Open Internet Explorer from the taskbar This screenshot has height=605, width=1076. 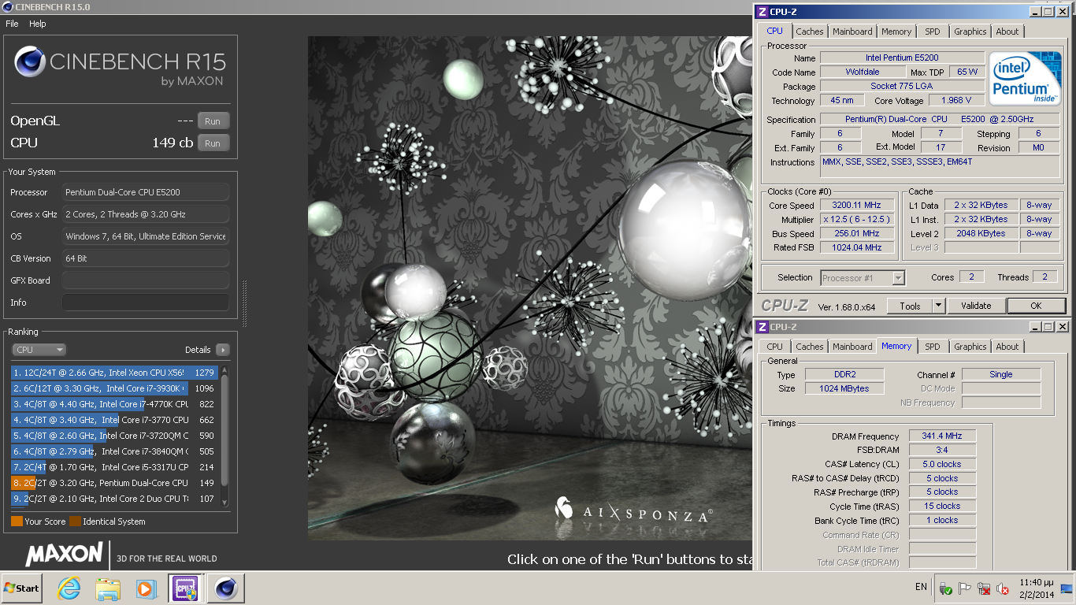[69, 588]
